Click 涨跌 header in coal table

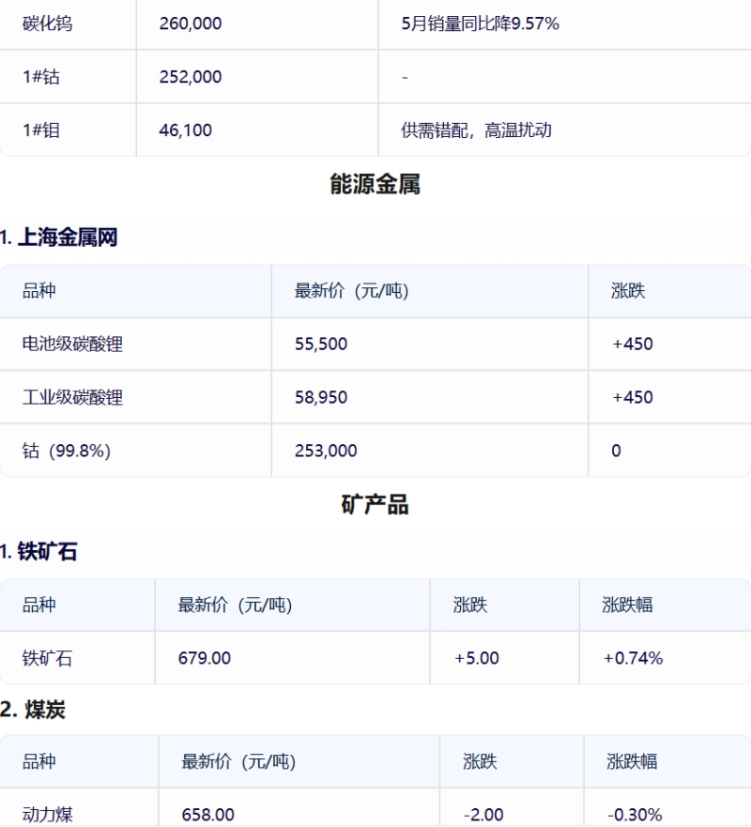coord(480,761)
